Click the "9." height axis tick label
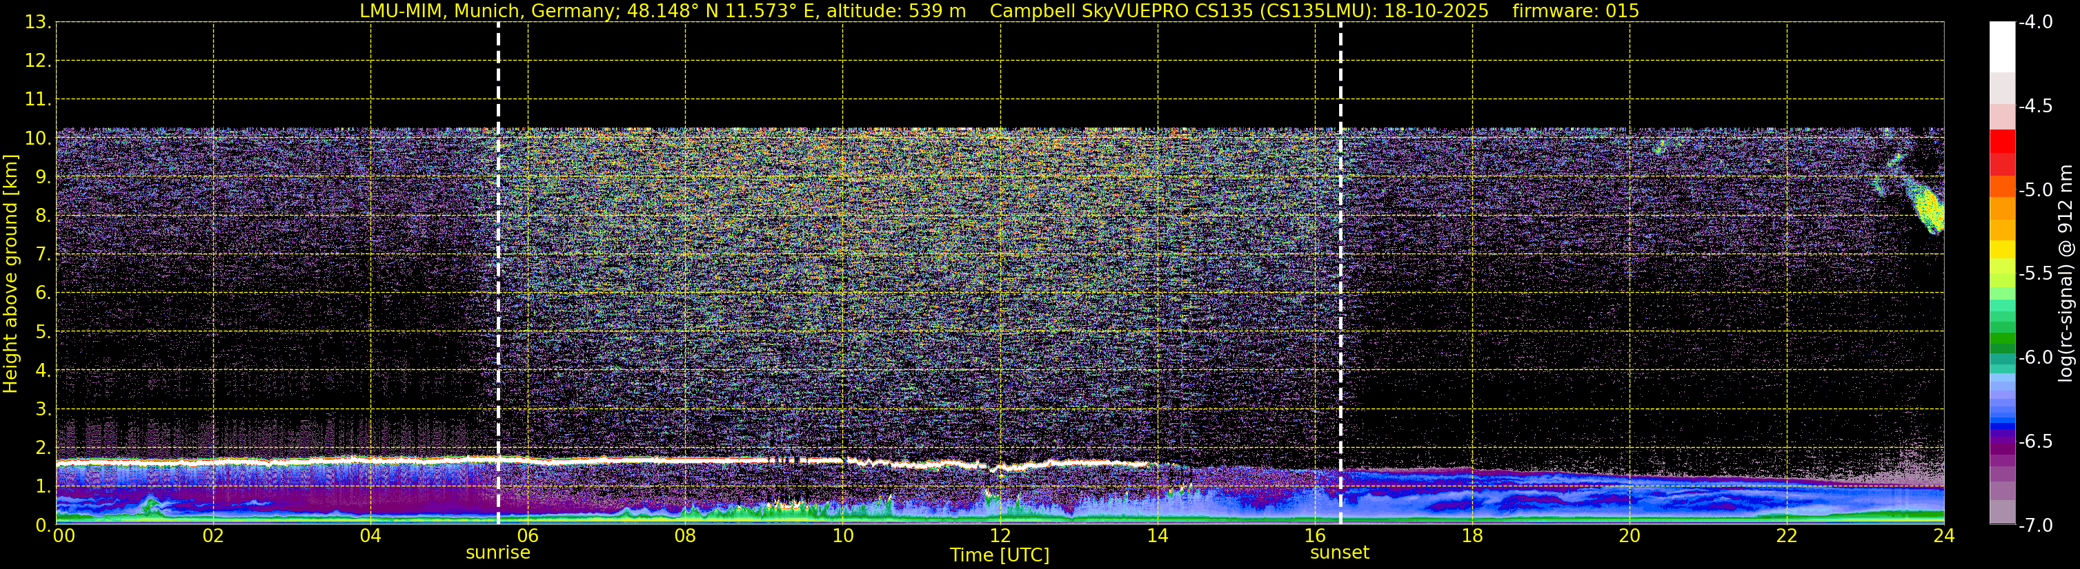Screen dimensions: 2080x569 click(43, 177)
